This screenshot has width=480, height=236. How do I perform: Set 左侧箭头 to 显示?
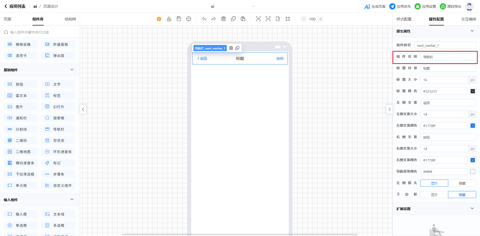[434, 183]
